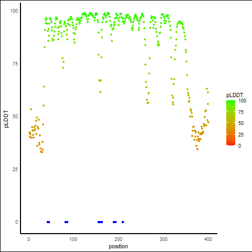Click the position x-axis title
This screenshot has width=252, height=252.
[118, 246]
